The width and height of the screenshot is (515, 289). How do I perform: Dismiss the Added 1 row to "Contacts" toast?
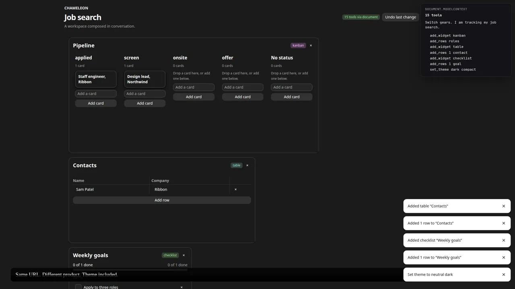point(503,223)
